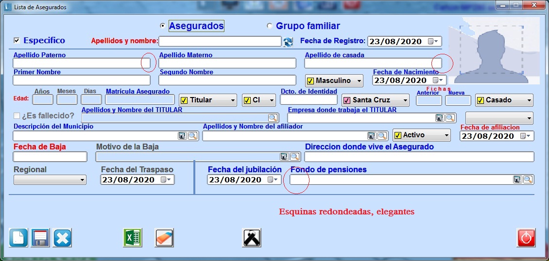The width and height of the screenshot is (549, 261).
Task: Click magnifier in Fondo de pensiones field
Action: [528, 179]
